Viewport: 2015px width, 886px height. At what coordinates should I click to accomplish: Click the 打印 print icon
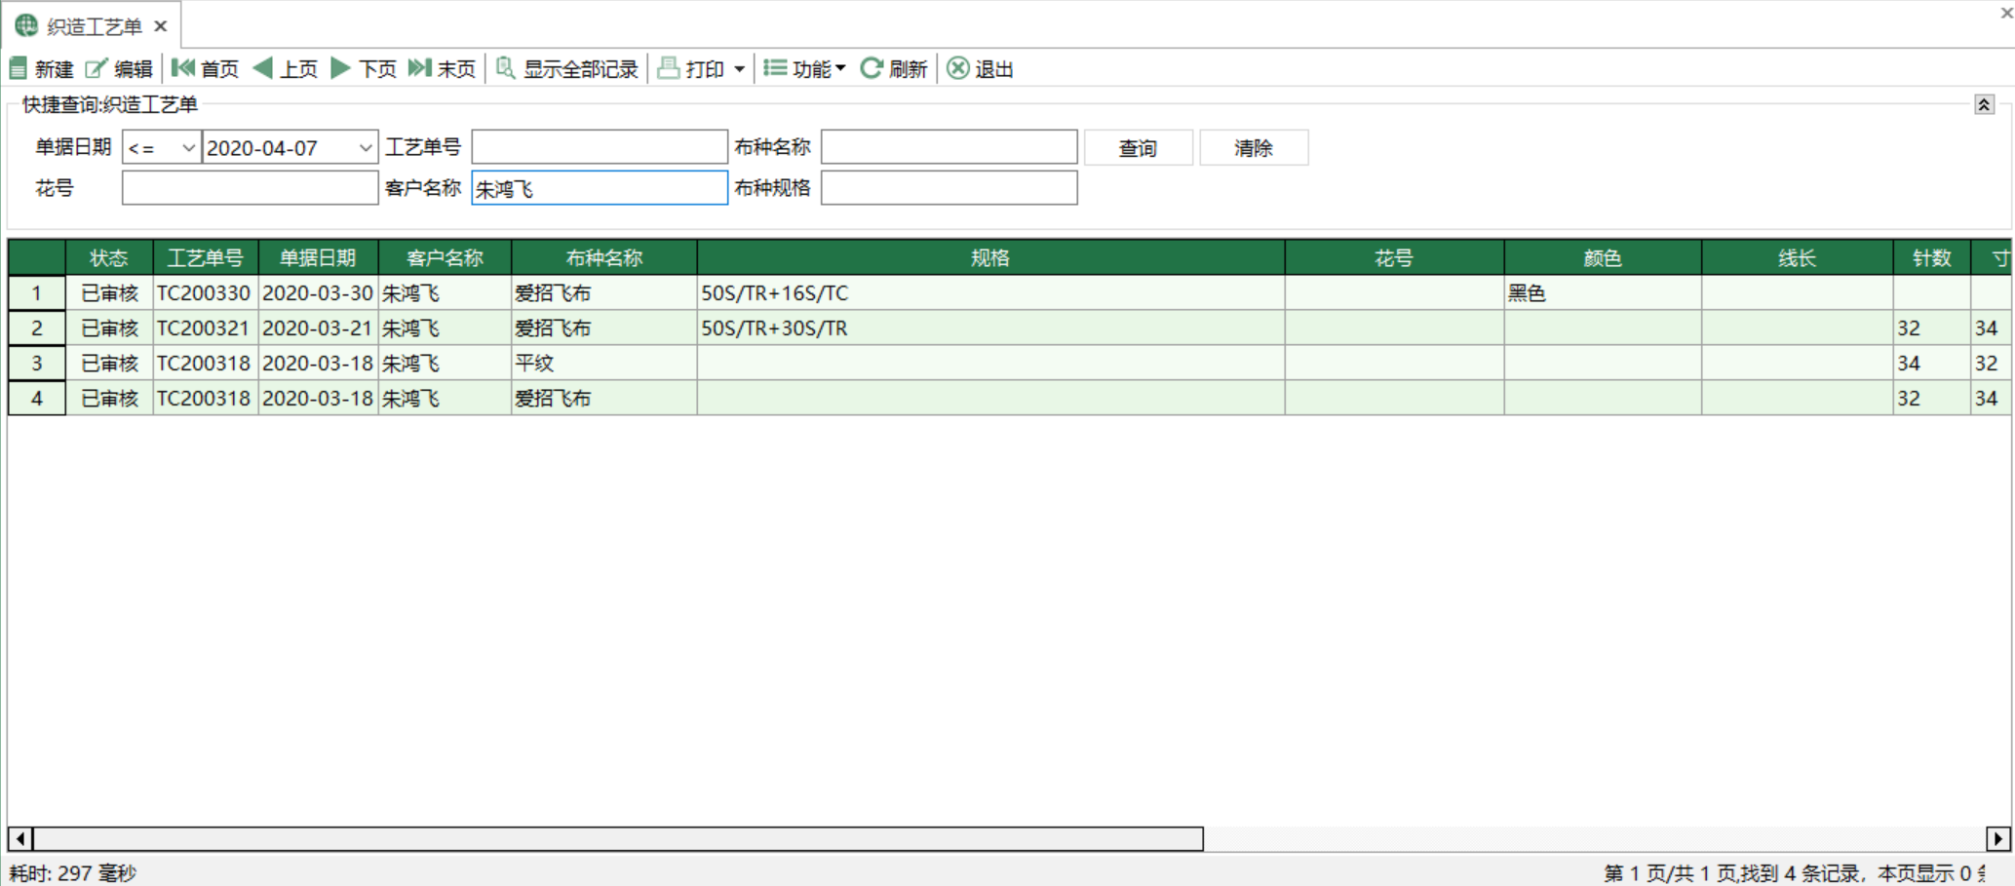pos(669,68)
